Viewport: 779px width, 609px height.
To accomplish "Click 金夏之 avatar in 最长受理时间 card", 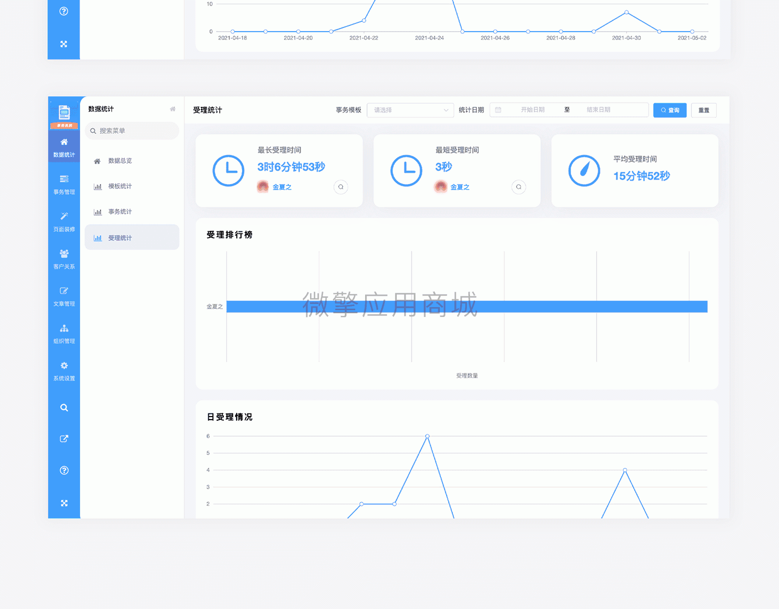I will pos(263,187).
